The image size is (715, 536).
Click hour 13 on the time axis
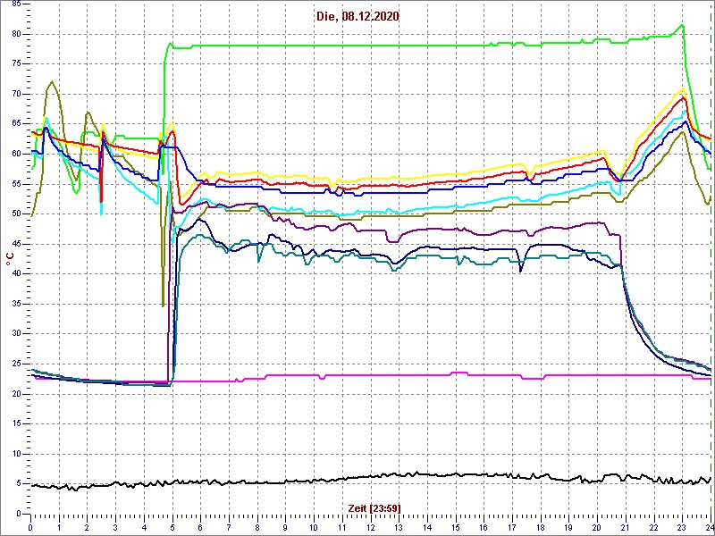point(399,526)
